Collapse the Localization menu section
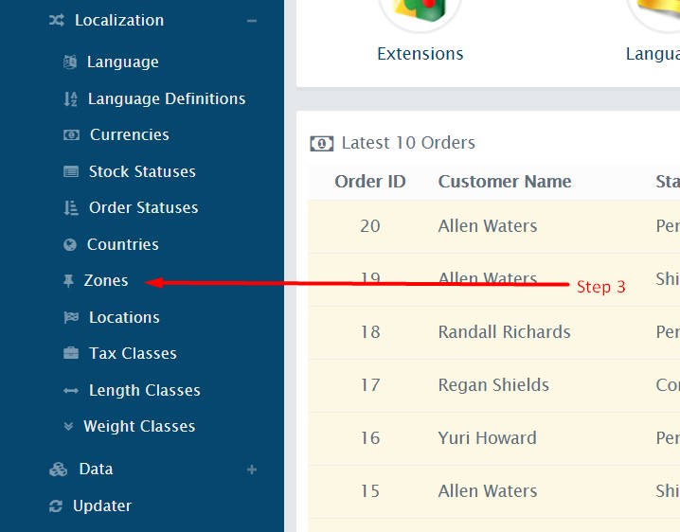This screenshot has height=532, width=680. [x=252, y=21]
